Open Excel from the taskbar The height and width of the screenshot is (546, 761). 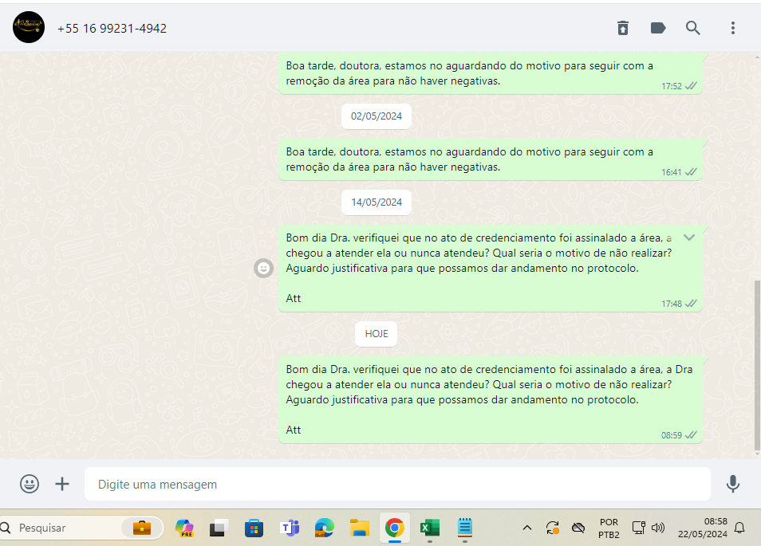(429, 528)
